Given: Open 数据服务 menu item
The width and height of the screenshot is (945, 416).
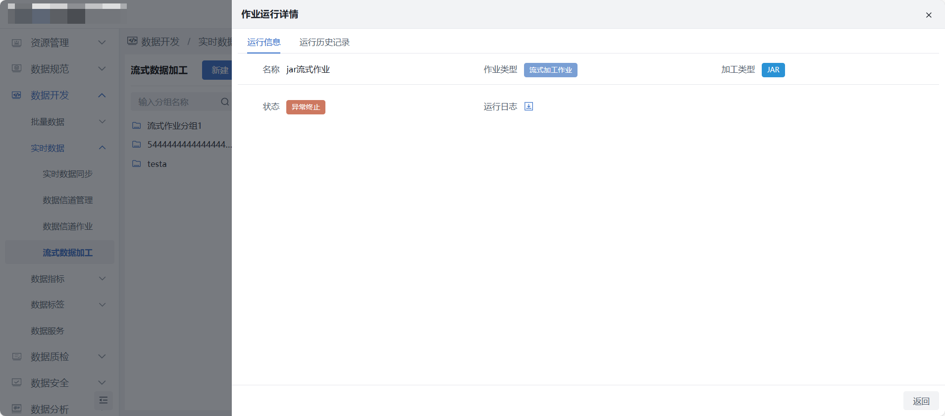Looking at the screenshot, I should pyautogui.click(x=48, y=331).
